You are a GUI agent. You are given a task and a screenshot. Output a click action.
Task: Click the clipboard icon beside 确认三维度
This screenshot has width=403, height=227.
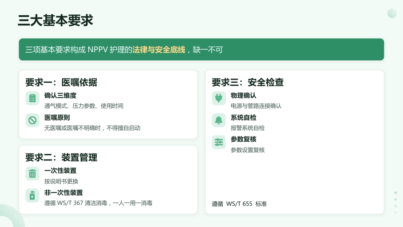pos(32,98)
